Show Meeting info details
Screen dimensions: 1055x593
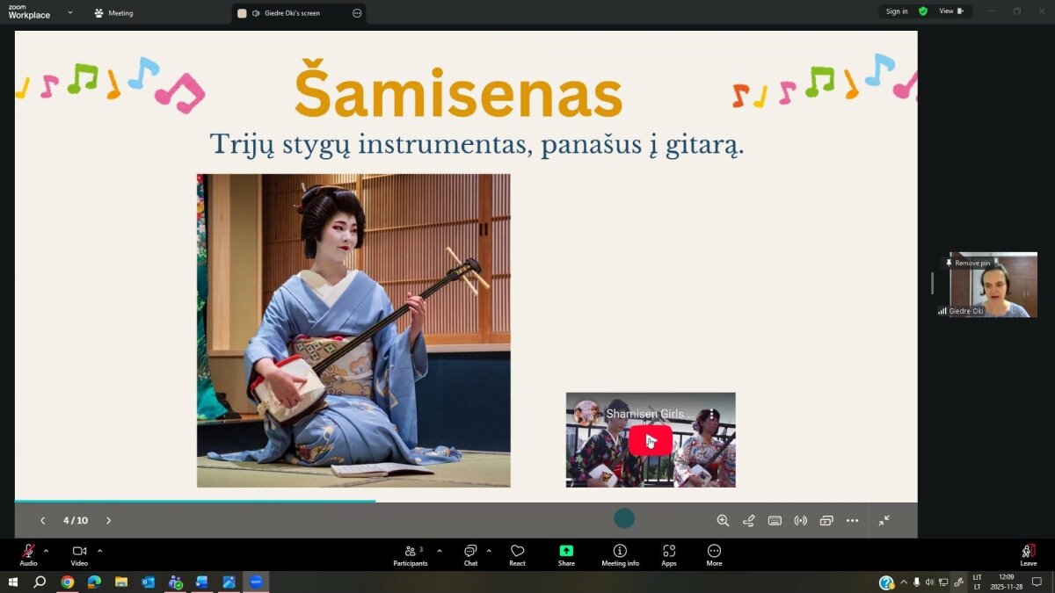click(620, 553)
